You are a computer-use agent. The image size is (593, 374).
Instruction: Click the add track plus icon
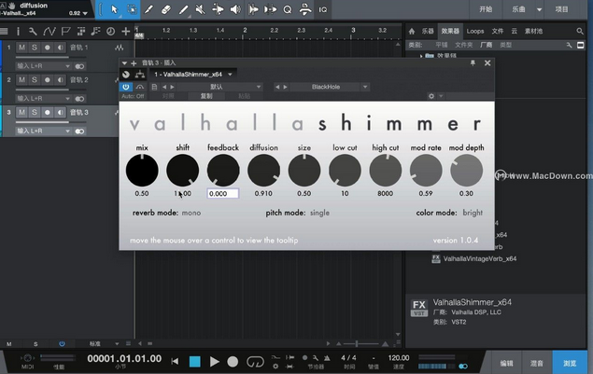click(125, 32)
